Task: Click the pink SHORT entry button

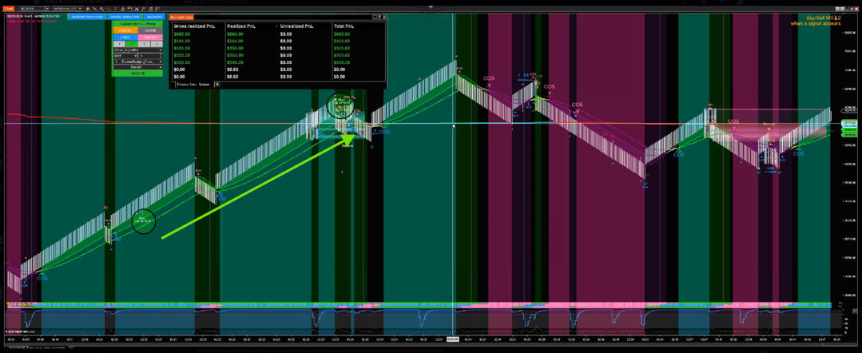Action: coord(150,38)
